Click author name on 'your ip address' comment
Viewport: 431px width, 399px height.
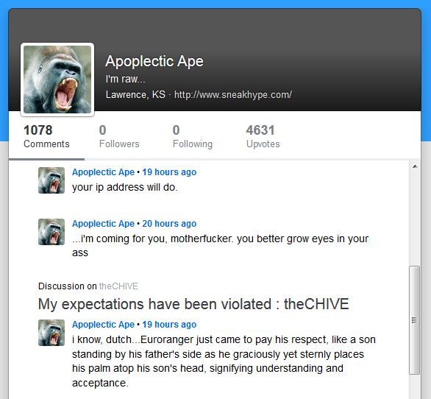pos(104,172)
